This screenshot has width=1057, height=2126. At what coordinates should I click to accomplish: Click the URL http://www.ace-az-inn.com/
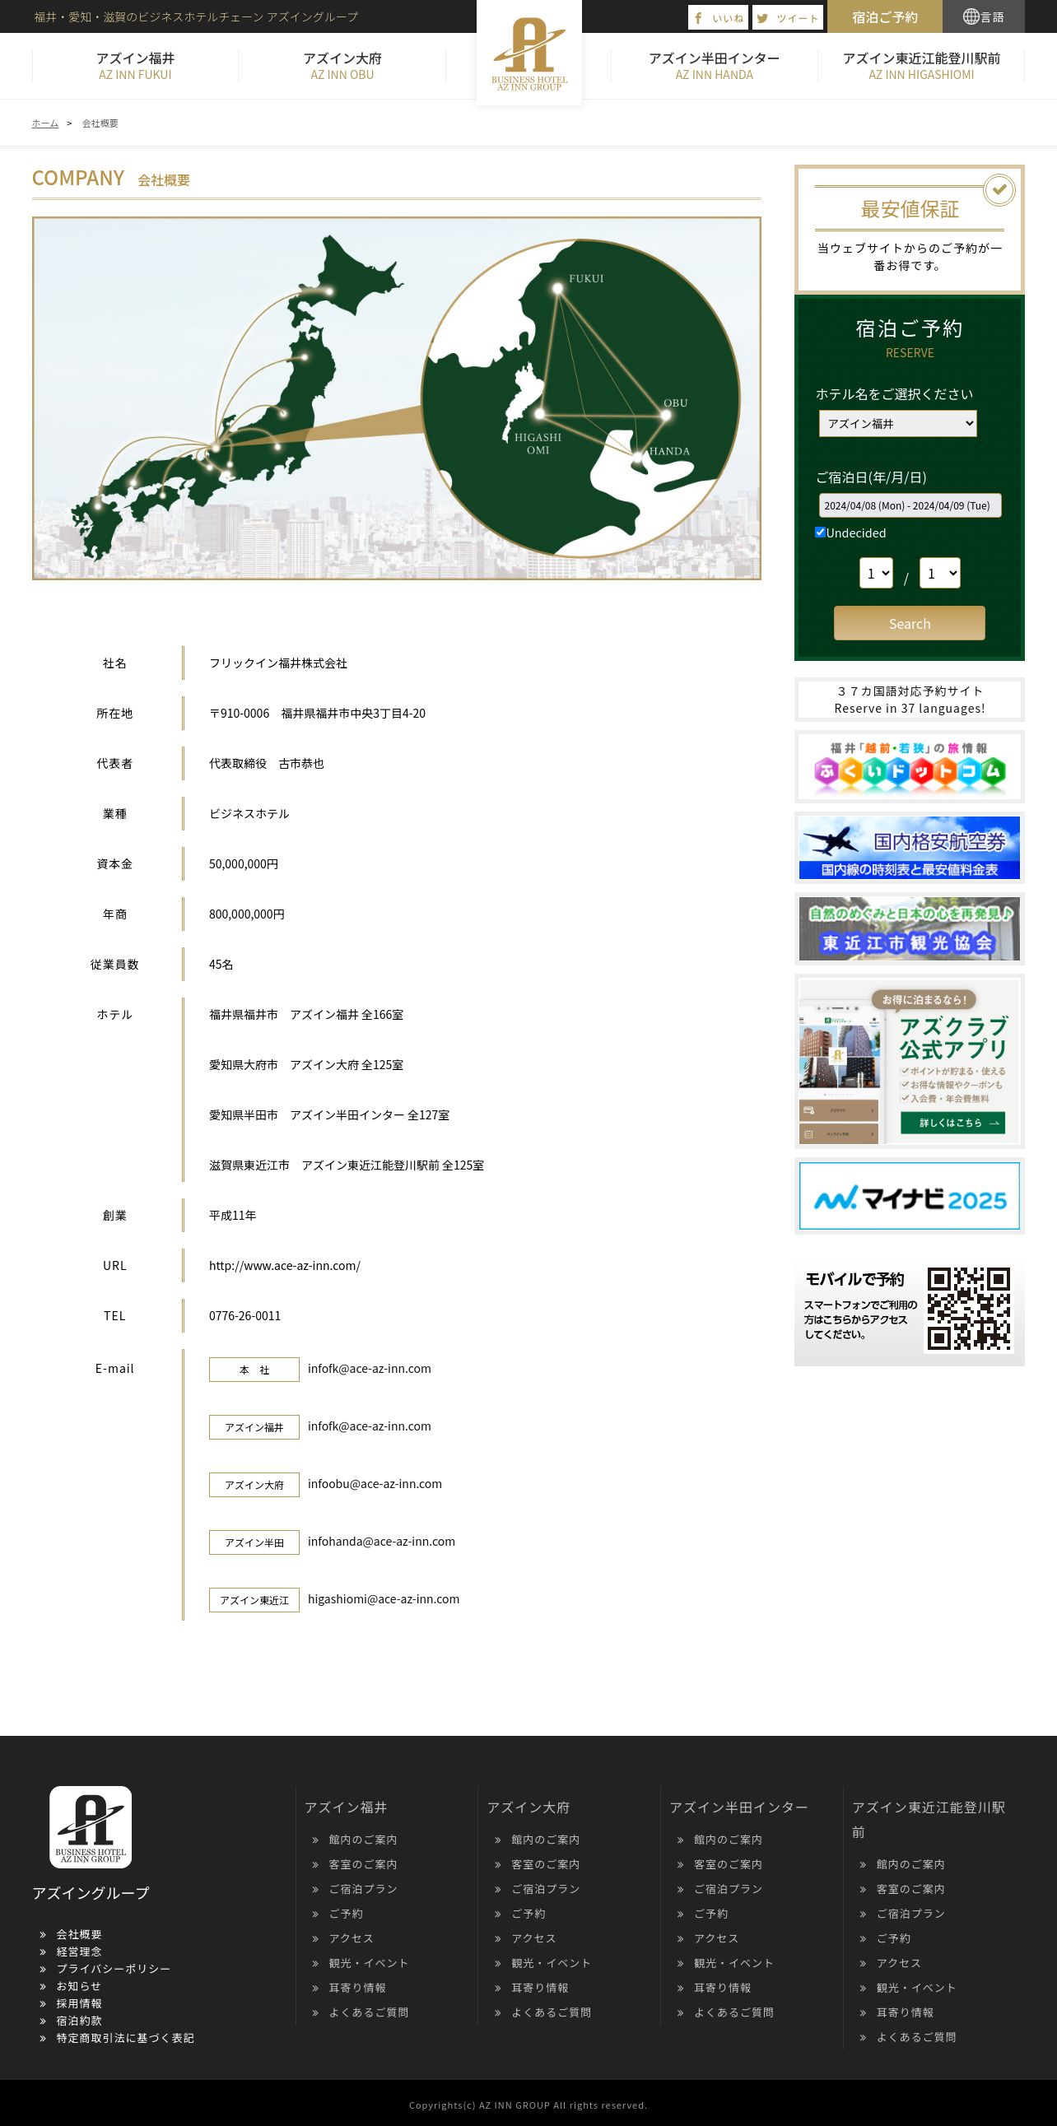click(x=285, y=1265)
